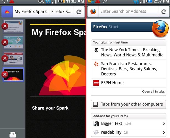This screenshot has height=138, width=170.
Task: Click reload button beside the search address field
Action: pos(164,12)
